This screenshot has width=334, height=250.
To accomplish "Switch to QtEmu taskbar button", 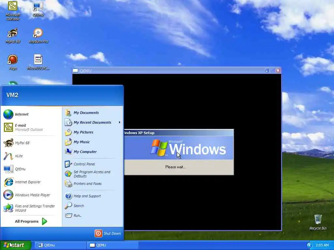I will tap(60, 245).
